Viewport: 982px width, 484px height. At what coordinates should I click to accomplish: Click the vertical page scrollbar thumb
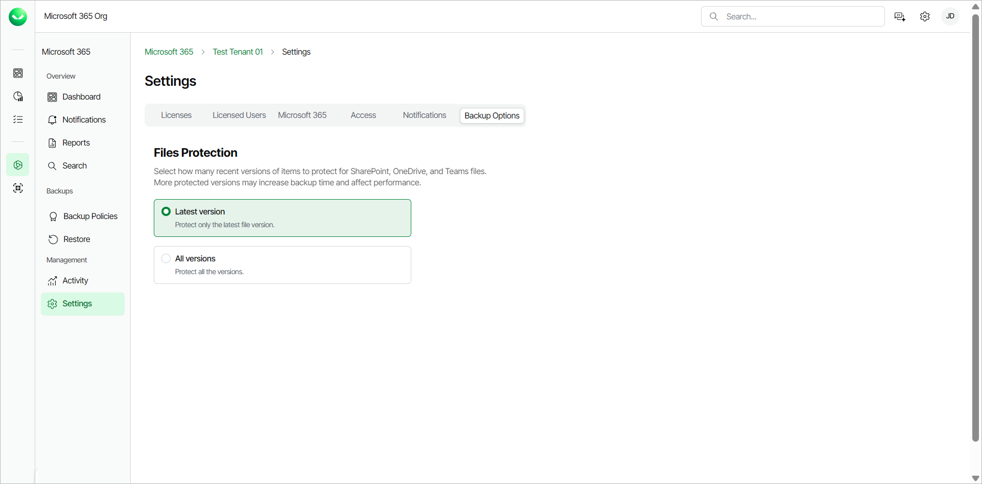pyautogui.click(x=975, y=227)
